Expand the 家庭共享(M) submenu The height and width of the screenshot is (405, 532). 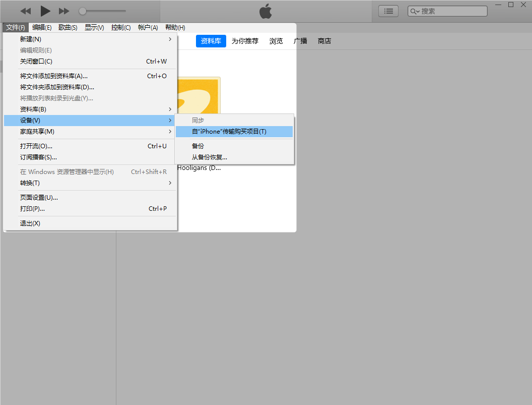click(x=90, y=132)
